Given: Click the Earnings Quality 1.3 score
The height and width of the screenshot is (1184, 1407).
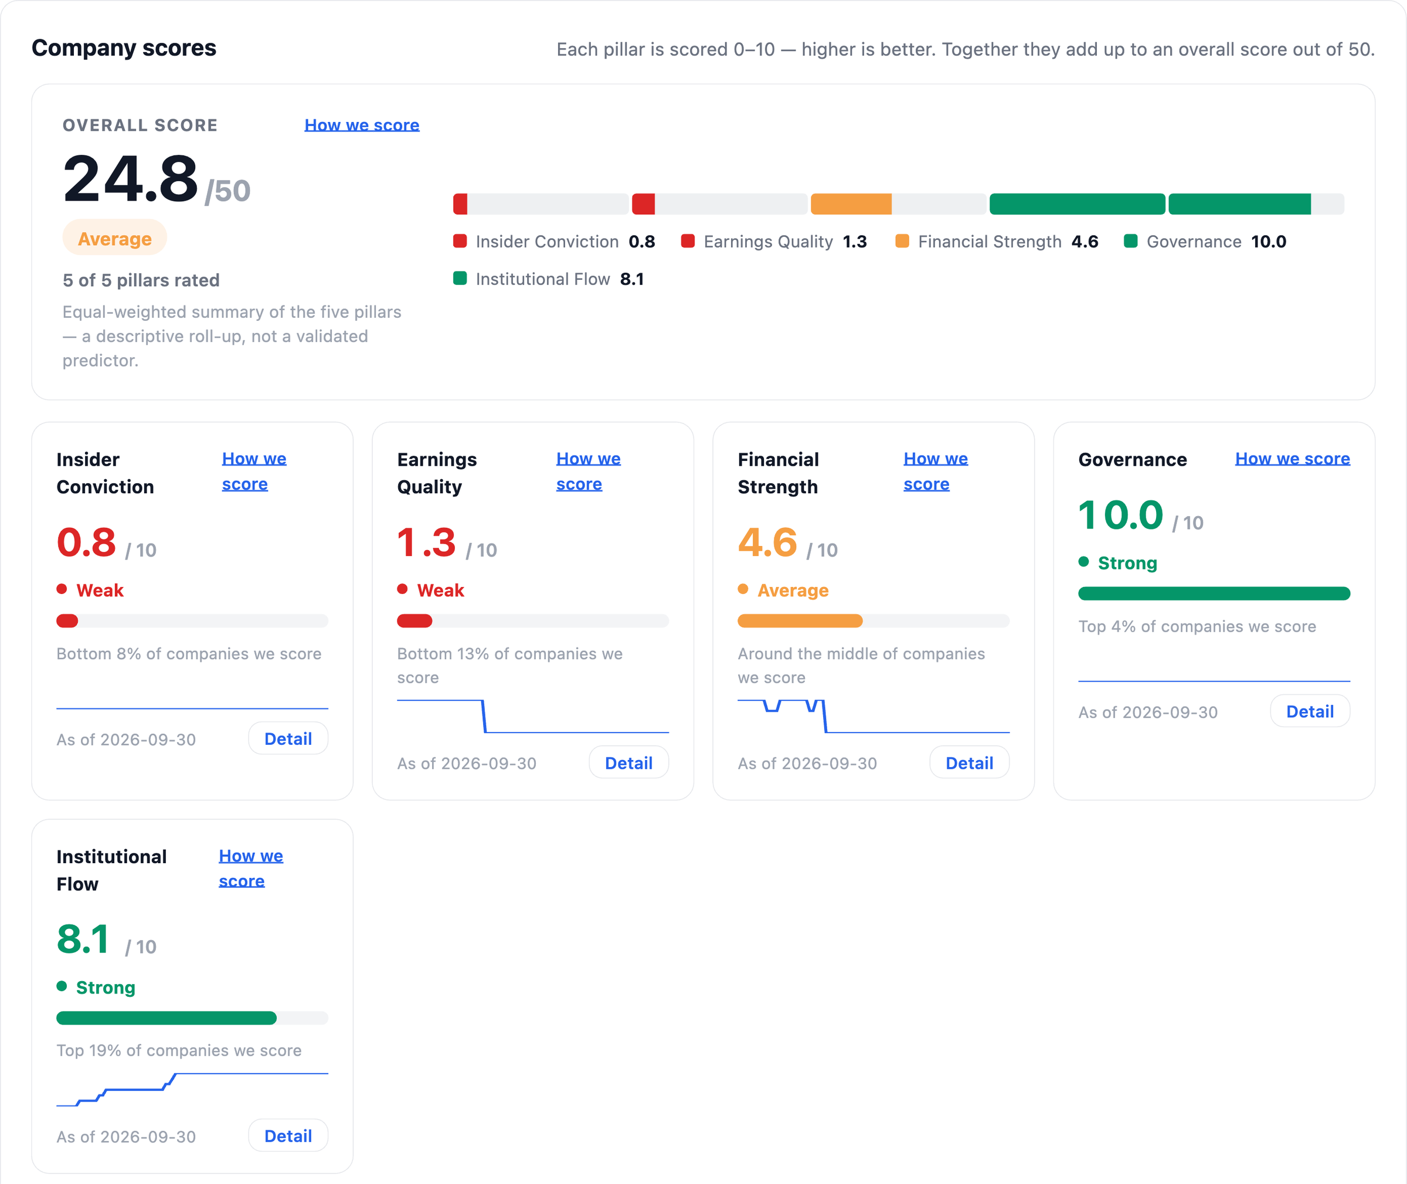Looking at the screenshot, I should point(426,542).
